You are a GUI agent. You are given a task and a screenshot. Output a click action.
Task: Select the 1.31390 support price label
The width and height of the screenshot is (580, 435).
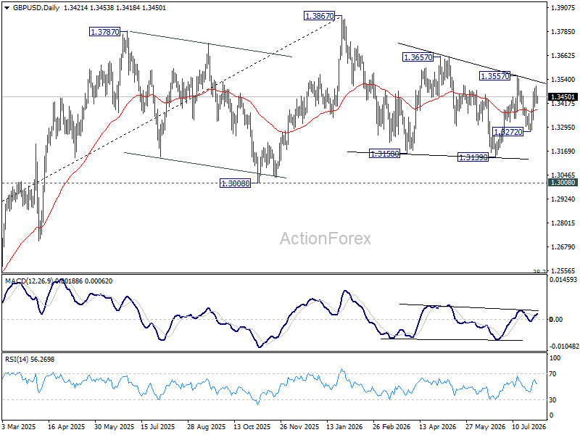(473, 157)
